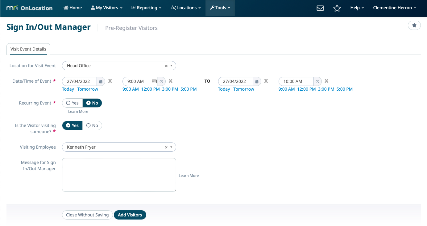Viewport: 427px width, 226px height.
Task: Open end date calendar picker icon
Action: 257,81
